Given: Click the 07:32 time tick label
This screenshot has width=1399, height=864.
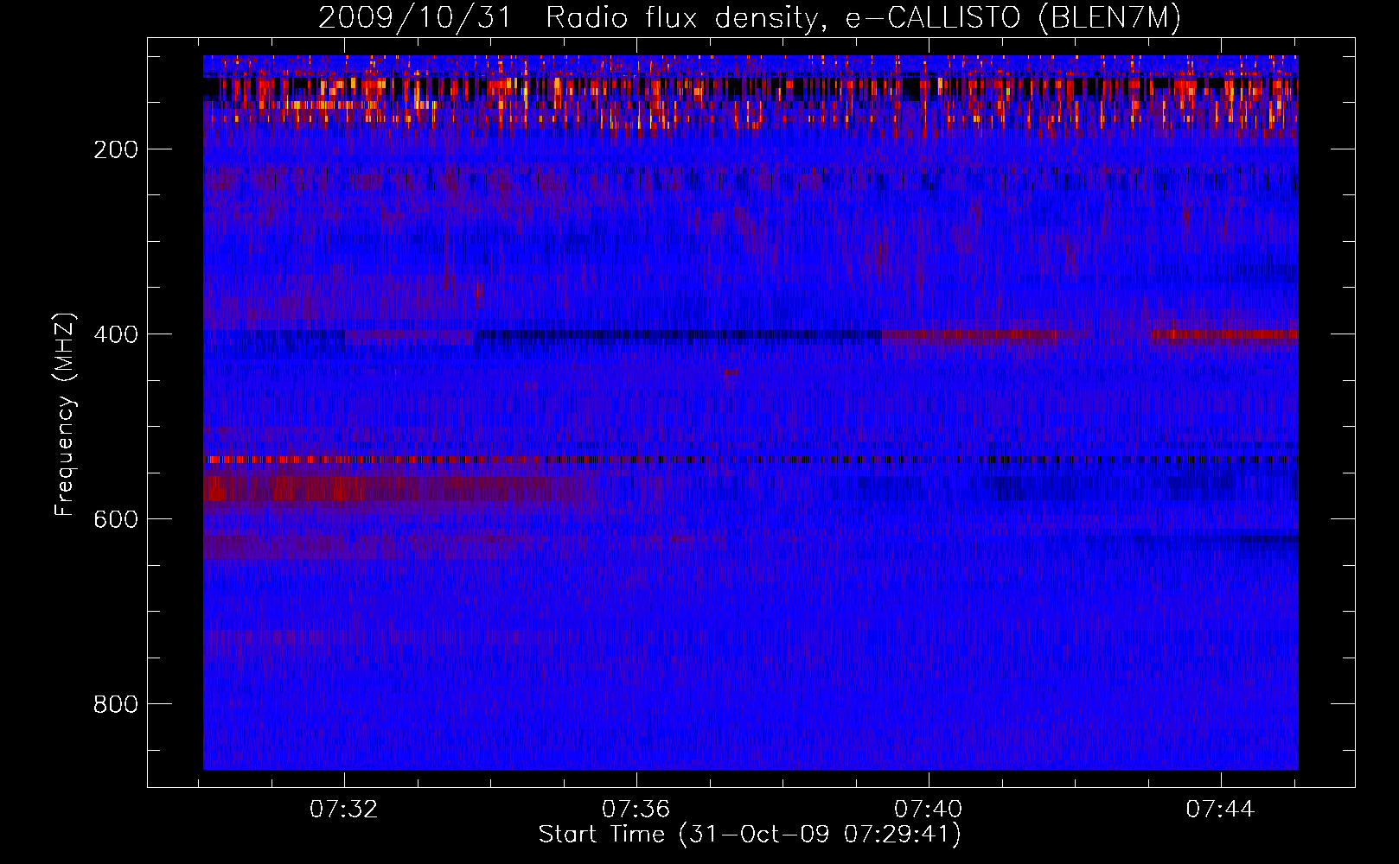Looking at the screenshot, I should [344, 810].
